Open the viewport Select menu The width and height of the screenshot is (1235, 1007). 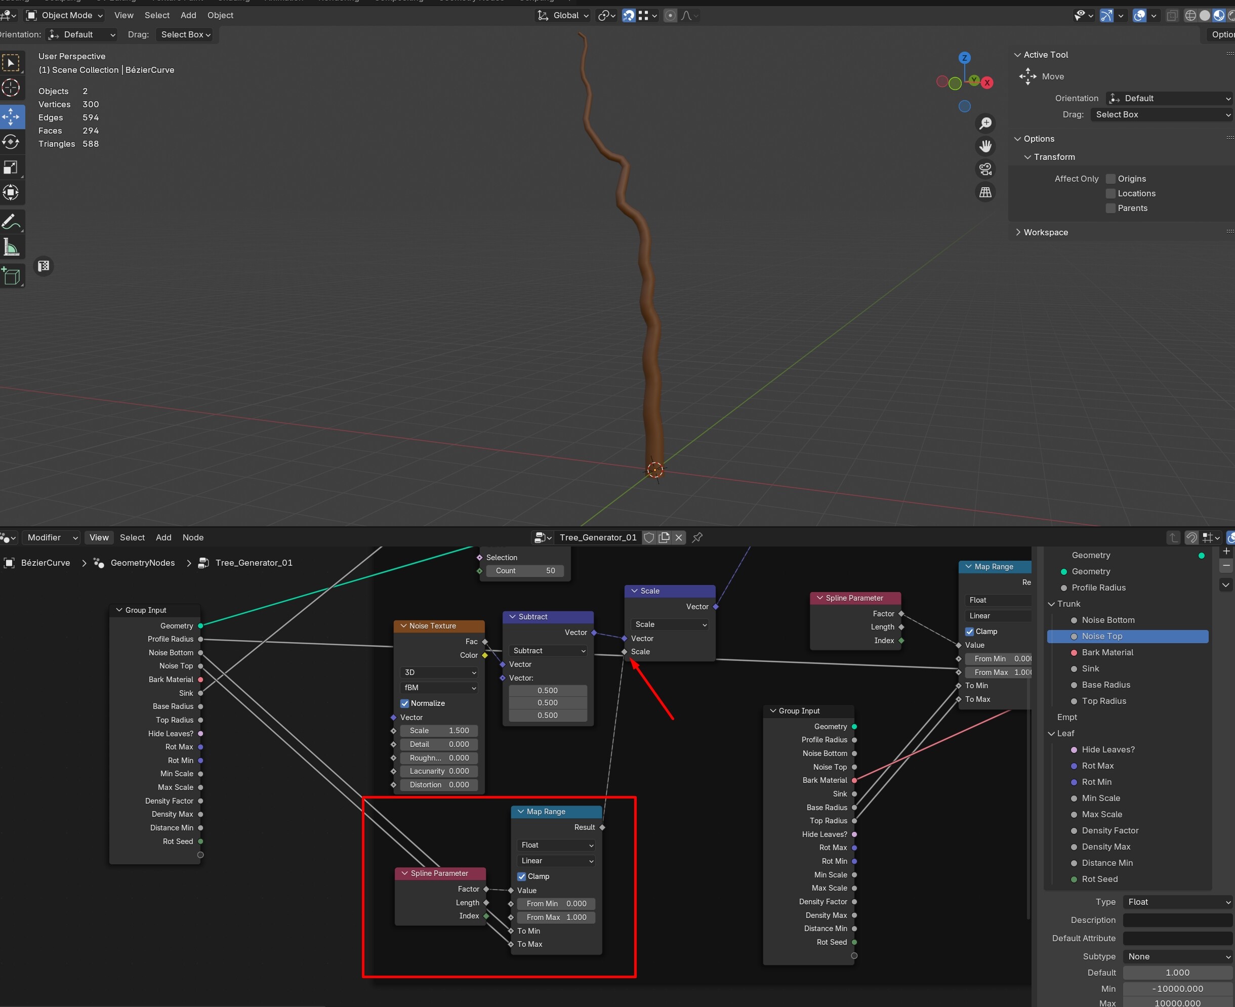coord(157,16)
